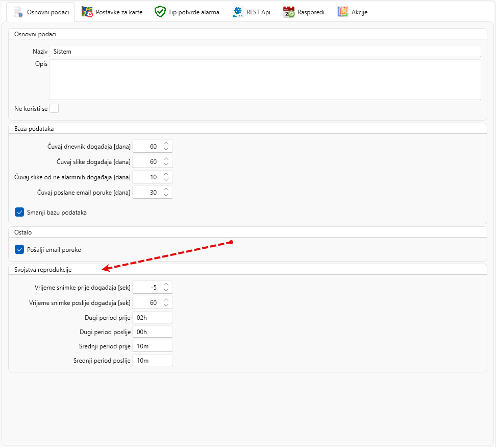Click the Rasporedi calendar icon

pos(289,12)
